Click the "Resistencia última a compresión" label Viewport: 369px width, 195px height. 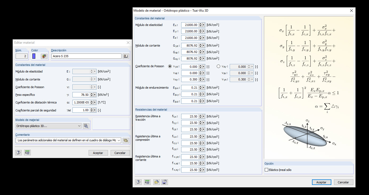148,138
